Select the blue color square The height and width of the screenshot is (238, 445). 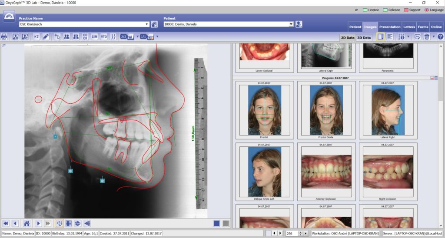(216, 224)
